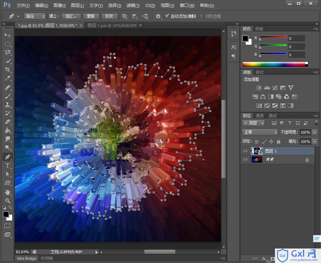
Task: Select the Crop tool
Action: tap(7, 69)
